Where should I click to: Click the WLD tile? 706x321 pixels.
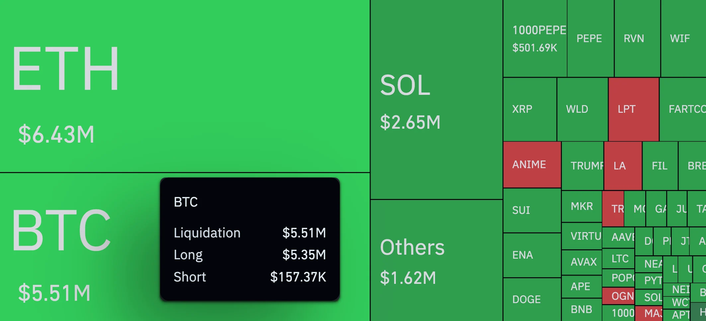[x=582, y=109]
